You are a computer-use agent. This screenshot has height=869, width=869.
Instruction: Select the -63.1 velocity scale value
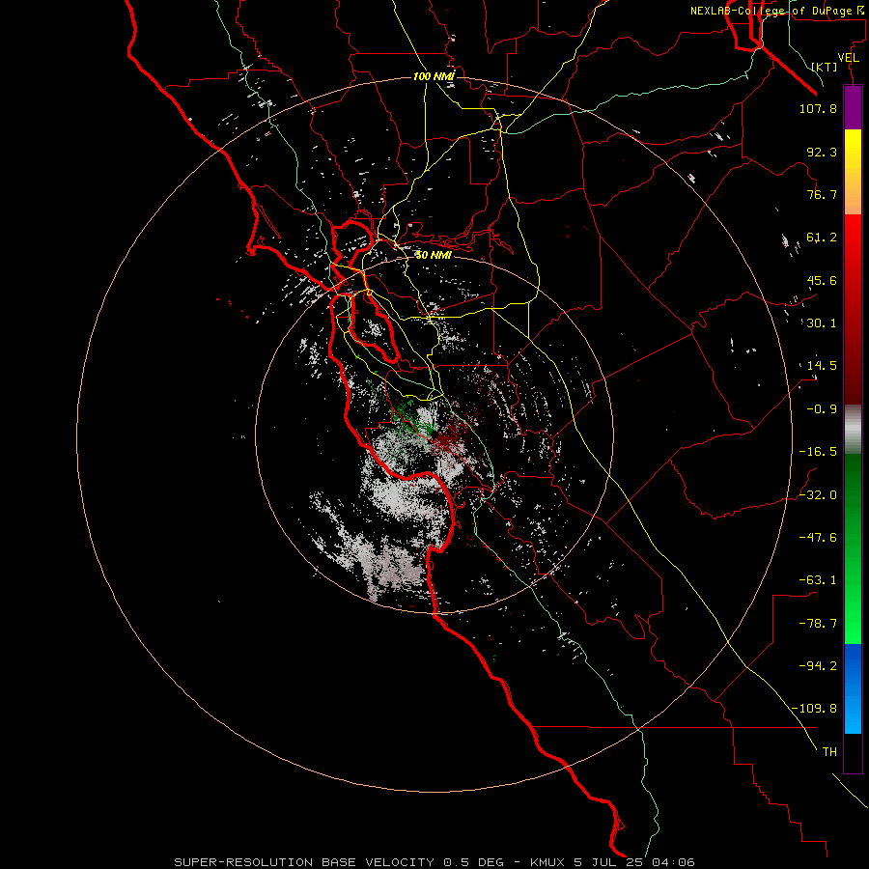[818, 580]
